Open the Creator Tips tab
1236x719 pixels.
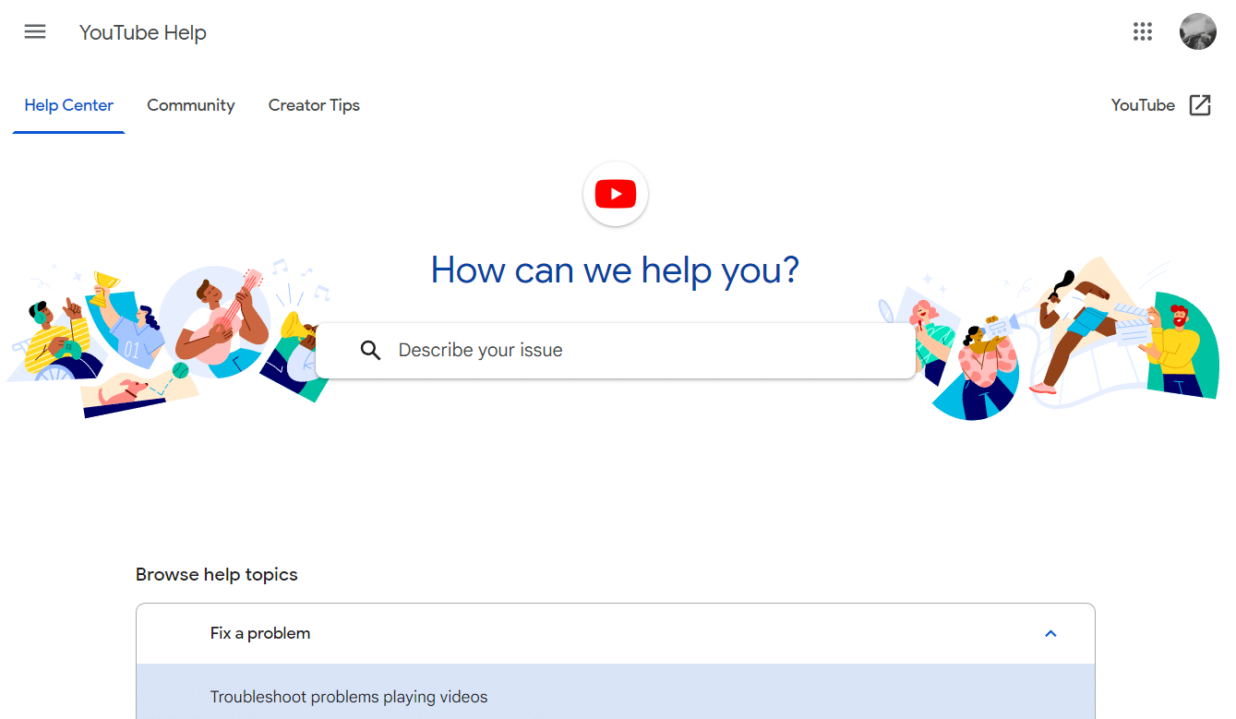point(314,105)
